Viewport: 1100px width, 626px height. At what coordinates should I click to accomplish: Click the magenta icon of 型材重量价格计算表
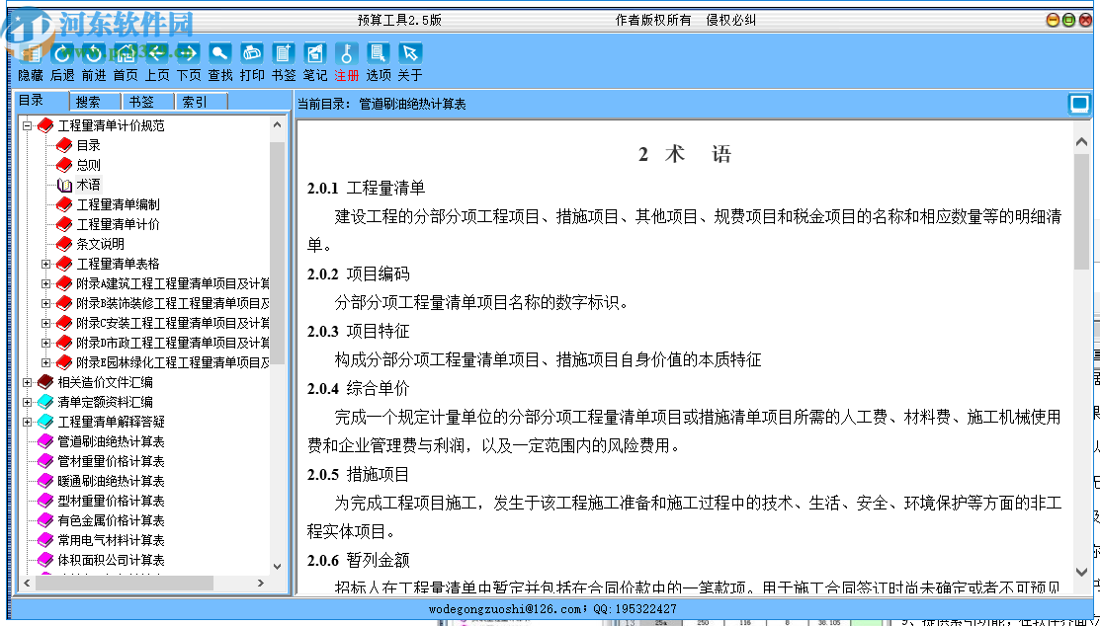(45, 501)
